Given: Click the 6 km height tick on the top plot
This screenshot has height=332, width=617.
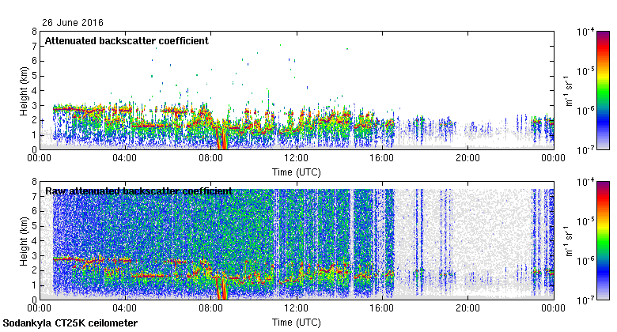Looking at the screenshot, I should tap(34, 61).
